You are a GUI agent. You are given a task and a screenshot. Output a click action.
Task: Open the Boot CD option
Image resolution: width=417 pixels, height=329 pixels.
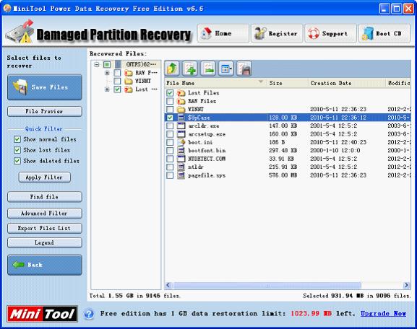(384, 33)
